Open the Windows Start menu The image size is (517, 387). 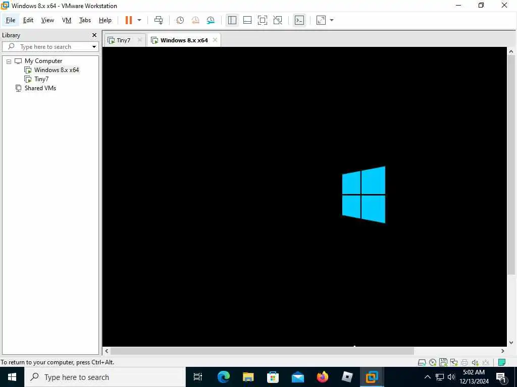[12, 377]
